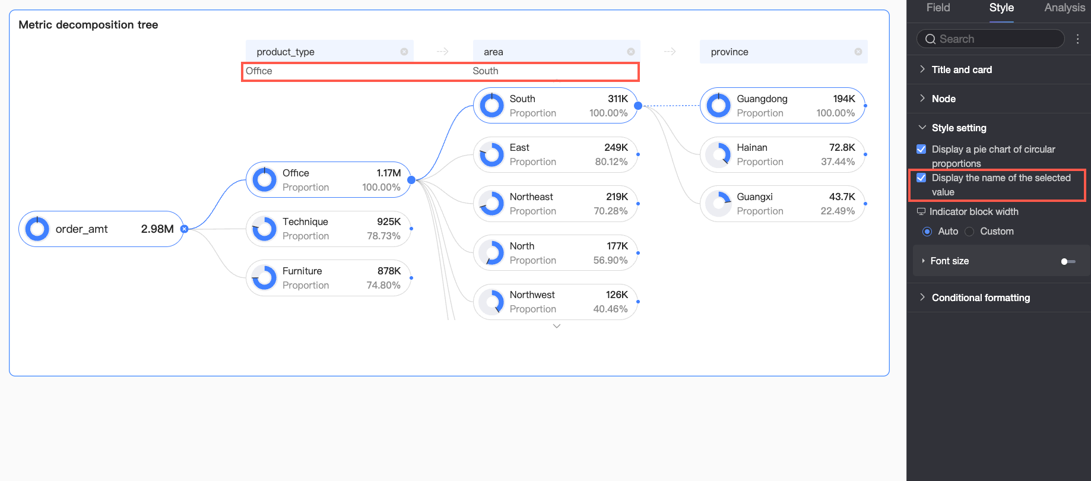Image resolution: width=1091 pixels, height=481 pixels.
Task: Collapse order_amt node via its blue x connector
Action: click(185, 229)
